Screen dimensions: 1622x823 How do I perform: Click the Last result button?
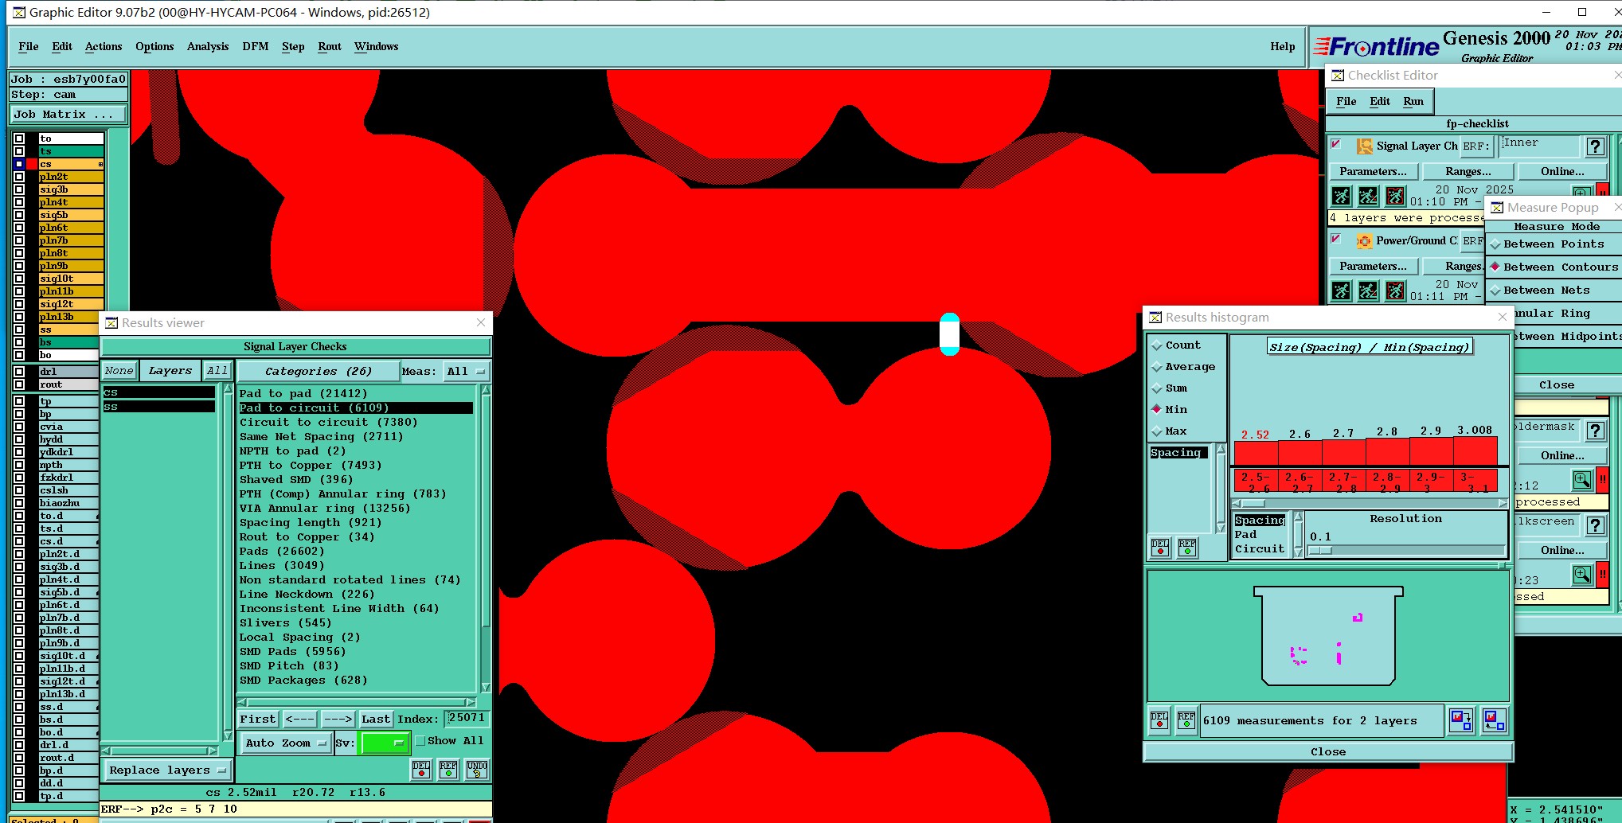(x=376, y=719)
